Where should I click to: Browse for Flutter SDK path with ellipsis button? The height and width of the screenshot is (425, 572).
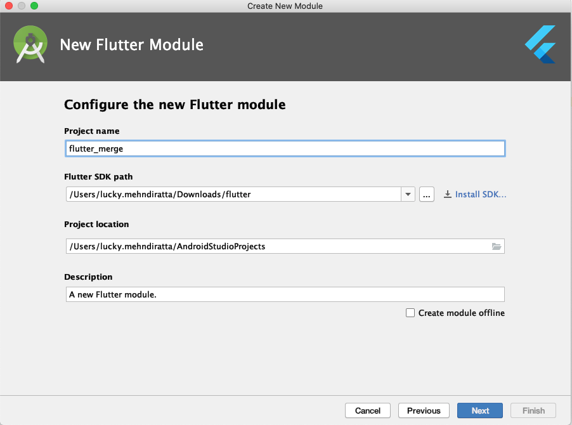point(426,194)
